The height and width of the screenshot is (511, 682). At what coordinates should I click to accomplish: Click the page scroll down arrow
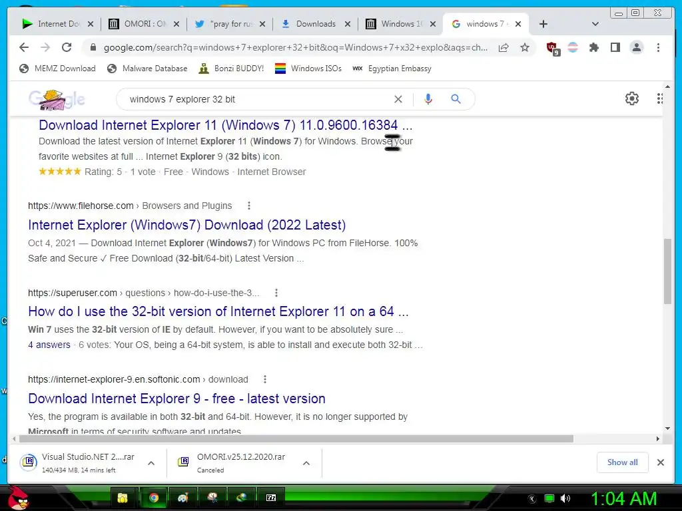[667, 428]
